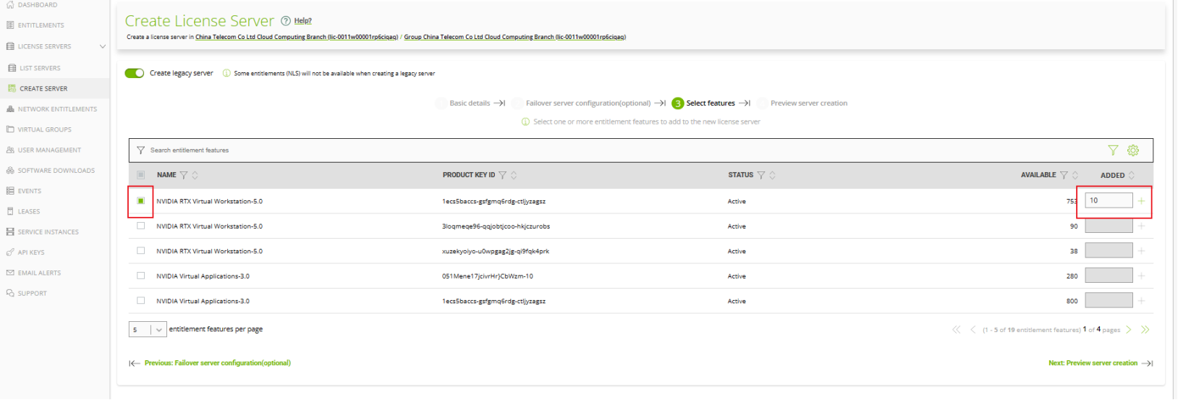Click the info icon beside legacy server note
1178x400 pixels.
click(x=226, y=73)
